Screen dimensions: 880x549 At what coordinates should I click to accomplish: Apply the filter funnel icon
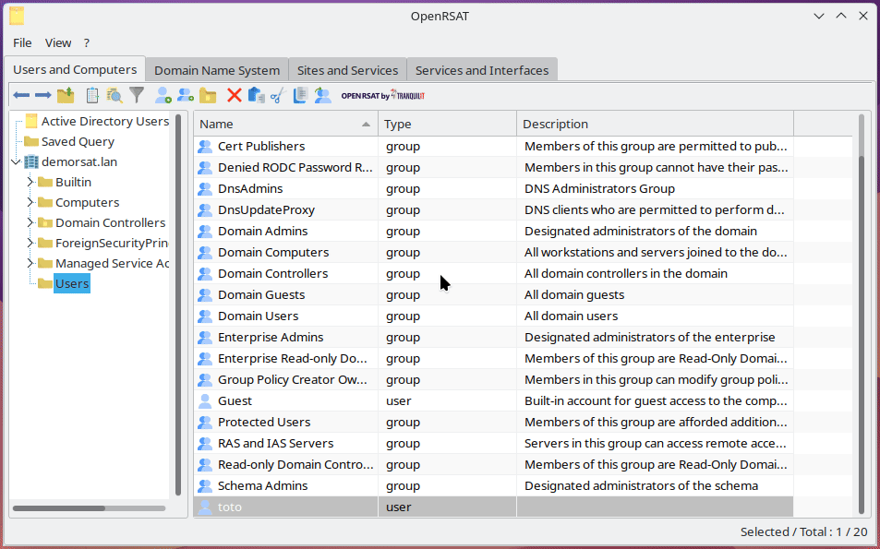pos(137,94)
